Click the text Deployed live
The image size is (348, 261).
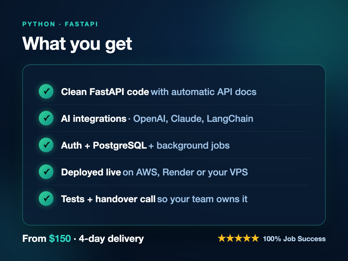(91, 172)
